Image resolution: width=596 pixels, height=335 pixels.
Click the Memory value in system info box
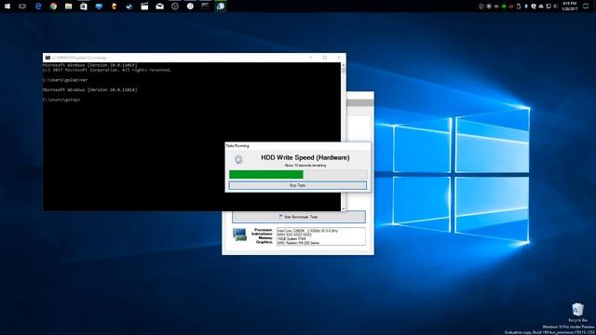(291, 239)
